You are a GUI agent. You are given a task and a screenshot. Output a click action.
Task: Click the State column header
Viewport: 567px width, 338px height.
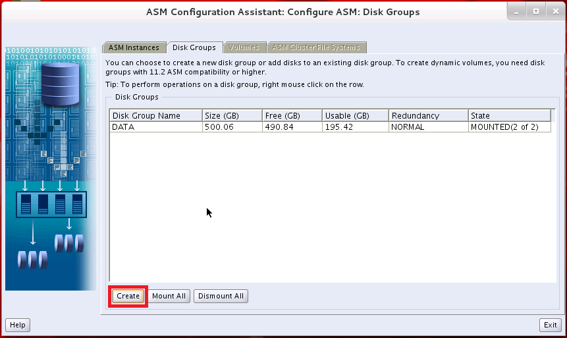(509, 116)
